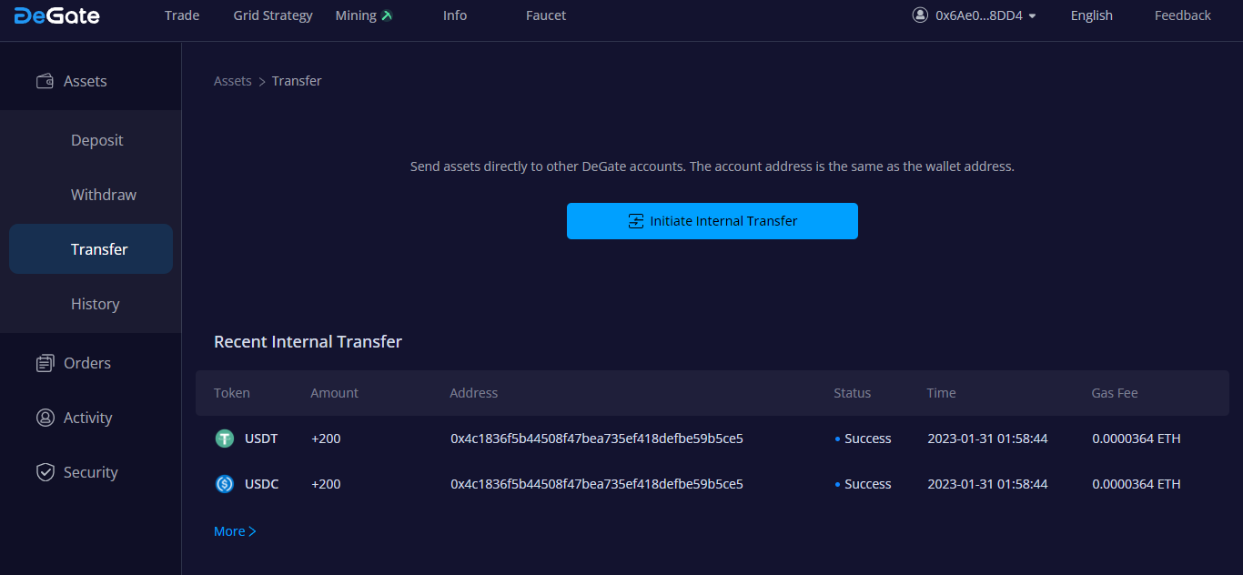Click the +200 amount in USDT row
Viewport: 1243px width, 575px height.
coord(326,439)
